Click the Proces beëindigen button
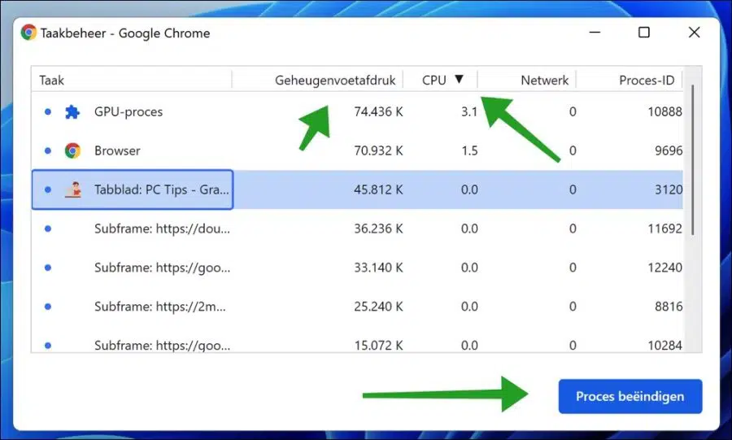Image resolution: width=732 pixels, height=440 pixels. tap(630, 396)
